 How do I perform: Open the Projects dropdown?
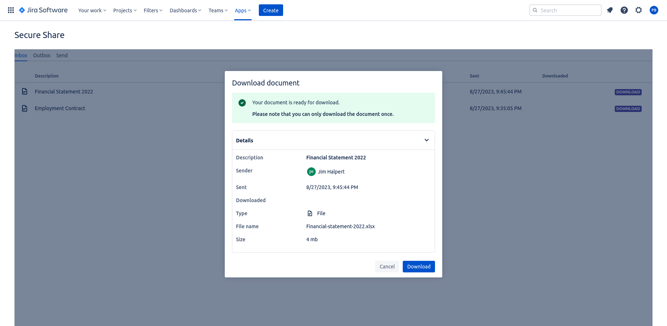tap(125, 10)
